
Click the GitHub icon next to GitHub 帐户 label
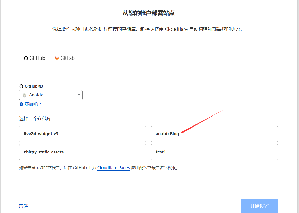click(x=21, y=86)
